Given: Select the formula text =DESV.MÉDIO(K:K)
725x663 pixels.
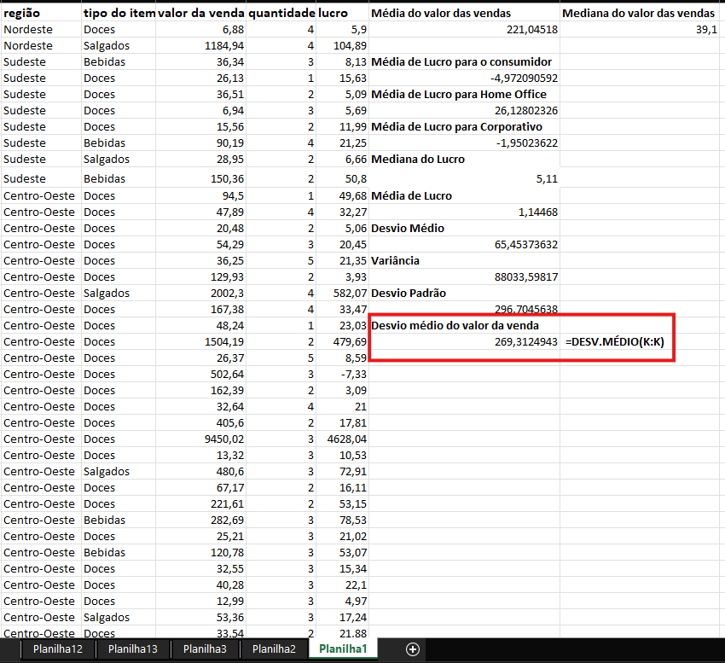Looking at the screenshot, I should tap(614, 341).
